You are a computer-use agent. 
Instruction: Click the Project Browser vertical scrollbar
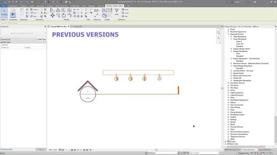[x=275, y=130]
